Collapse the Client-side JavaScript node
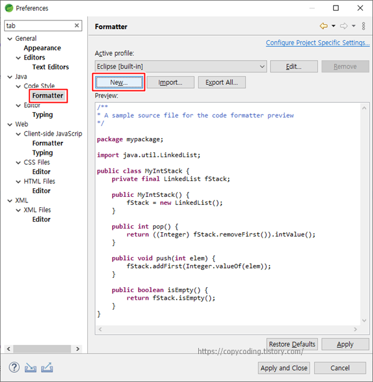This screenshot has height=382, width=373. coord(19,134)
